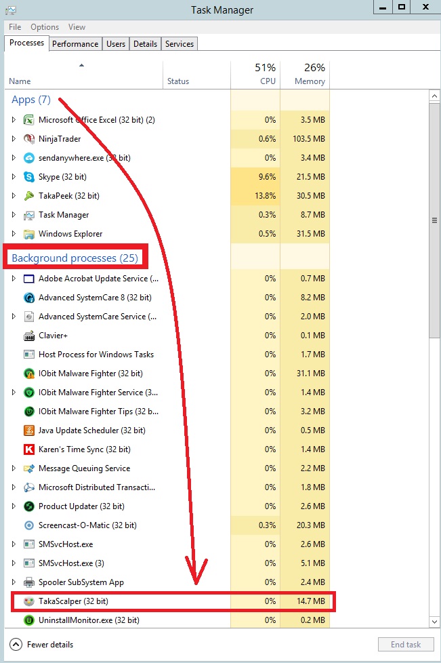Switch to the Performance tab
The height and width of the screenshot is (663, 441).
tap(75, 44)
